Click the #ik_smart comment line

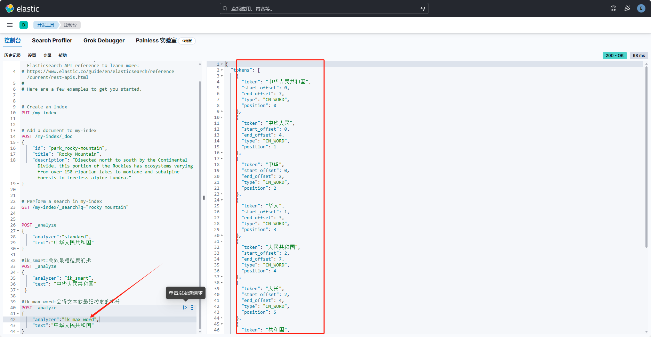56,261
